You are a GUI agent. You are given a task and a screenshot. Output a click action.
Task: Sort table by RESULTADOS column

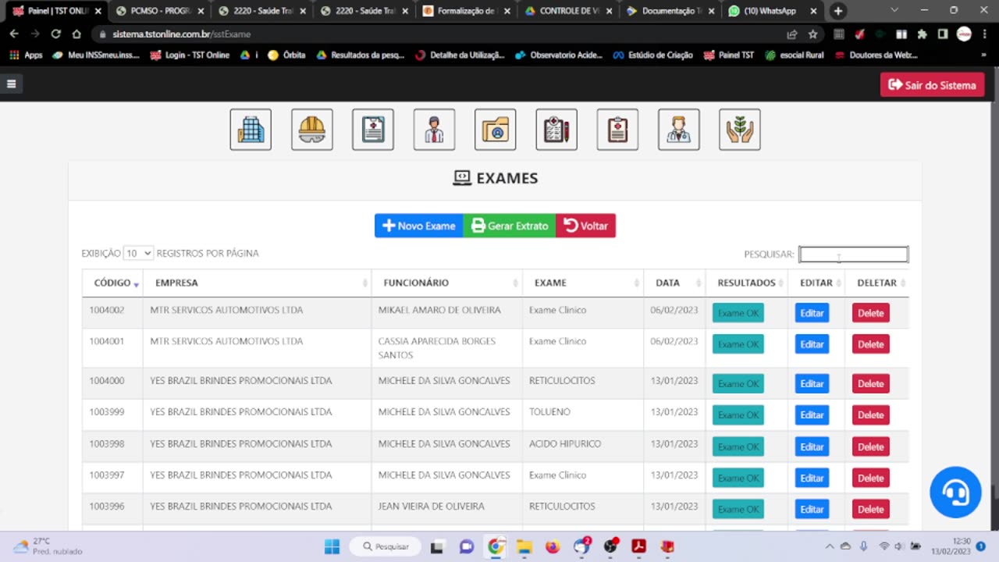[746, 283]
